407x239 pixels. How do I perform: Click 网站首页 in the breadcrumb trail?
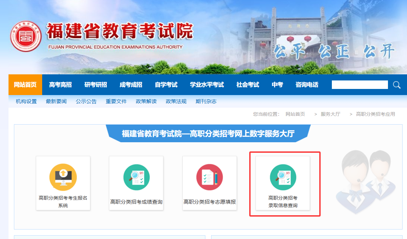295,114
